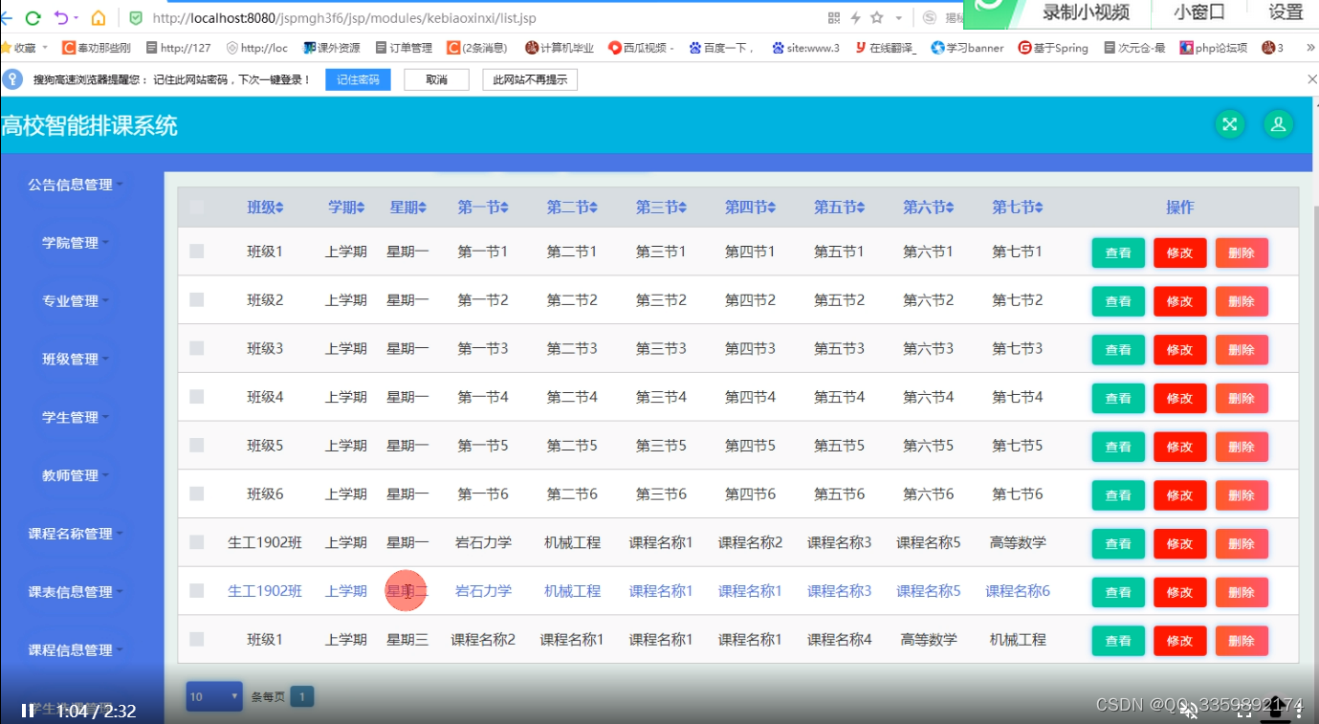Screen dimensions: 1319x724
Task: Click 高等数学 cell in 生工1902班 星期一 row
Action: click(1018, 542)
